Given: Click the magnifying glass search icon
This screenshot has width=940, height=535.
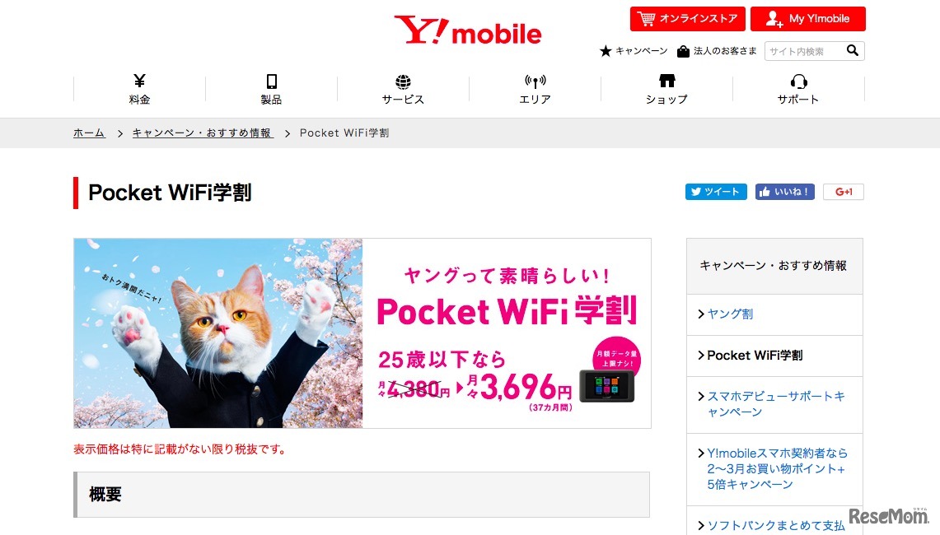Looking at the screenshot, I should (x=852, y=50).
